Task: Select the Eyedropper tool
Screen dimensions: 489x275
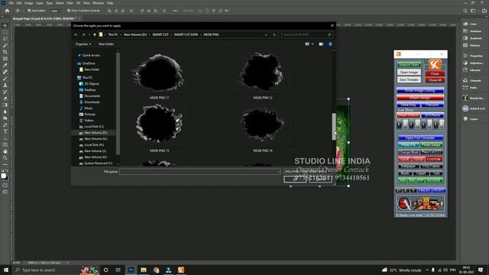Action: coord(5,65)
